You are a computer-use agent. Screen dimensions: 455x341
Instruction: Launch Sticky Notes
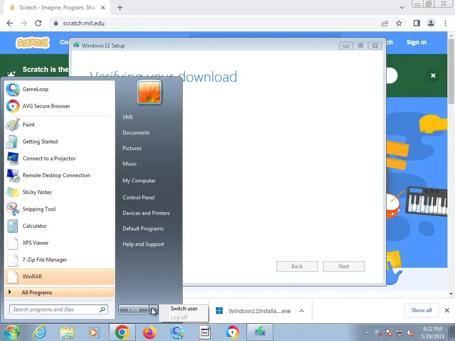[x=60, y=192]
